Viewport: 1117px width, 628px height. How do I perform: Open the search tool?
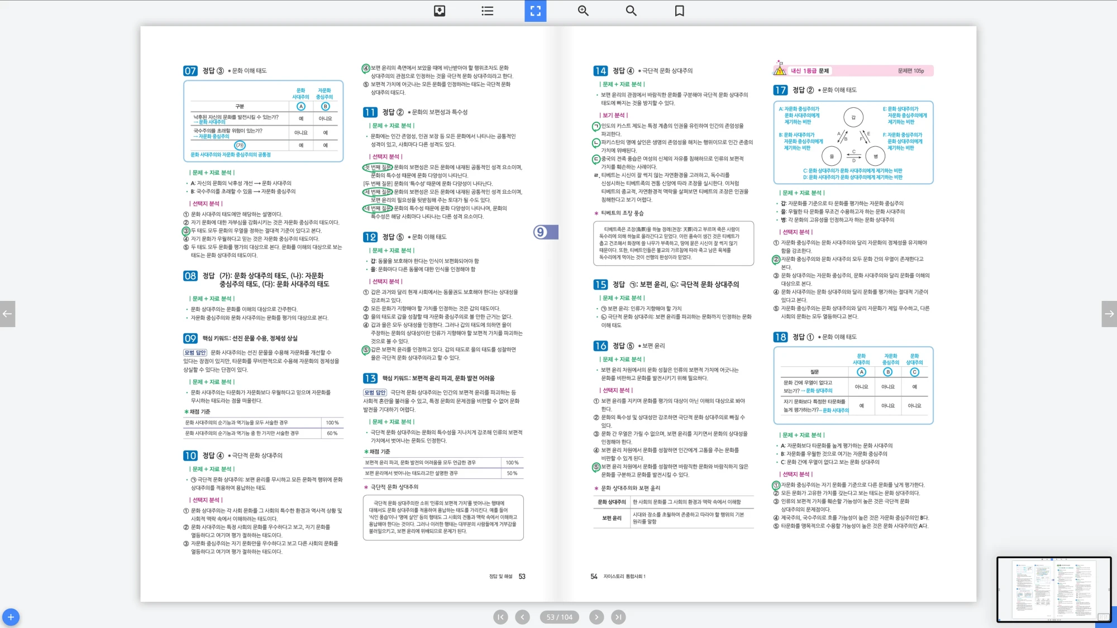631,11
